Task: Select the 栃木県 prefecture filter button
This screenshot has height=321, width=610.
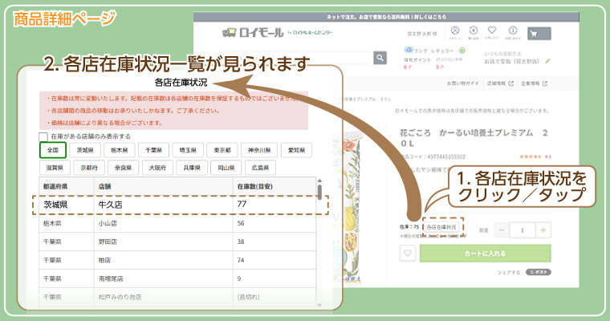Action: [119, 150]
